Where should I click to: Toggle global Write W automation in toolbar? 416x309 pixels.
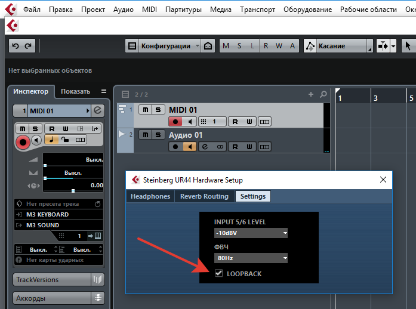[x=279, y=46]
